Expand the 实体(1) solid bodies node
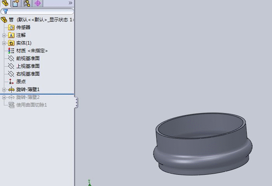This screenshot has width=272, height=186. pyautogui.click(x=4, y=43)
